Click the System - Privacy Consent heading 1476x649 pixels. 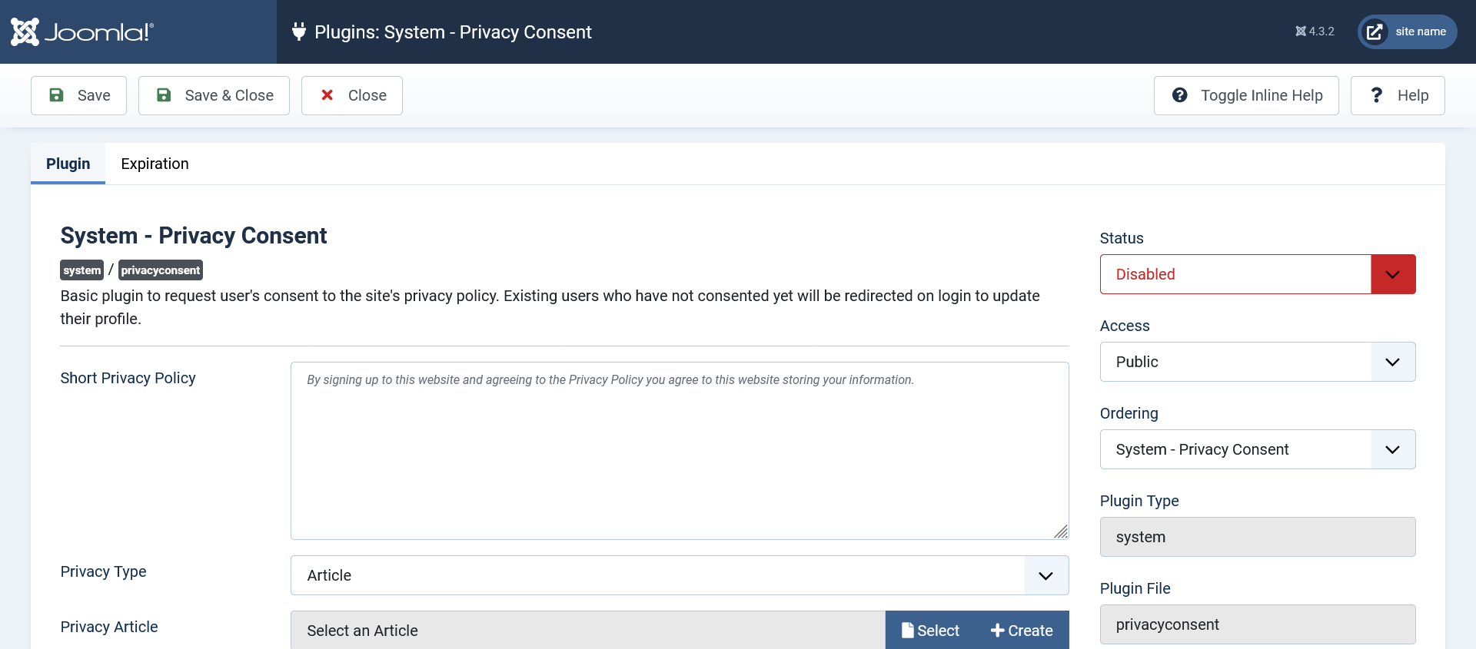pos(194,236)
